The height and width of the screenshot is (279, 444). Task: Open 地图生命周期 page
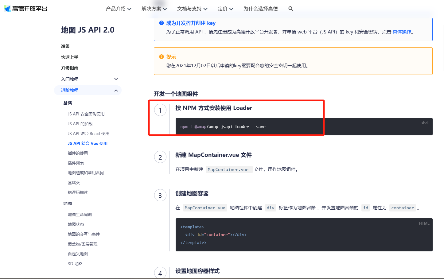(x=80, y=215)
